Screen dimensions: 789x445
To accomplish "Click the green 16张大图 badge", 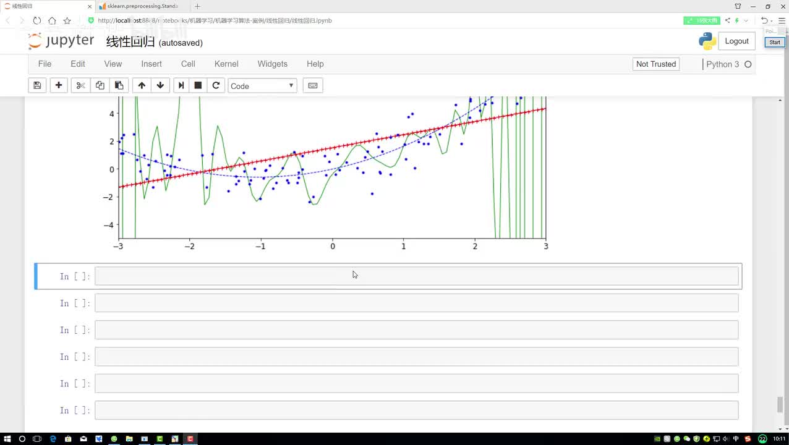I will (702, 20).
